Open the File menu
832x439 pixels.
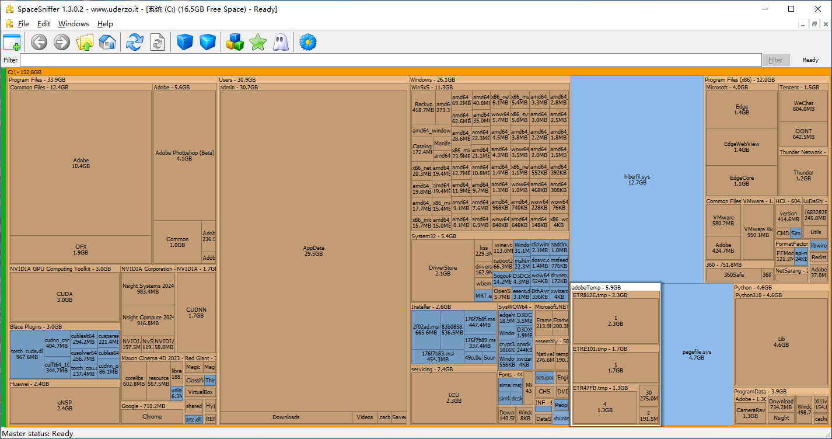(x=23, y=24)
